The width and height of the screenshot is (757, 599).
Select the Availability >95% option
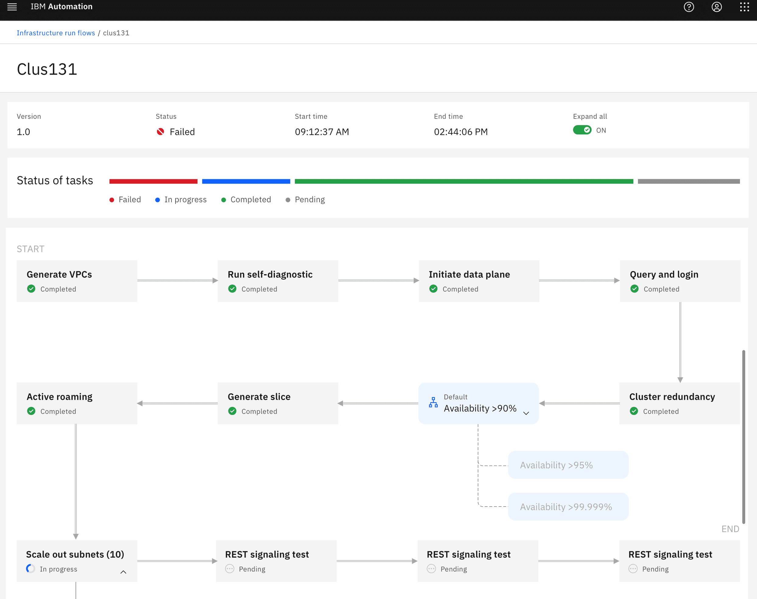(x=568, y=465)
